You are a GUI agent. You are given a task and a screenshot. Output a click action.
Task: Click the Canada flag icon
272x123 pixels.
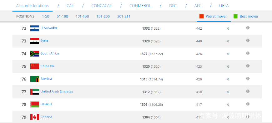pos(34,117)
